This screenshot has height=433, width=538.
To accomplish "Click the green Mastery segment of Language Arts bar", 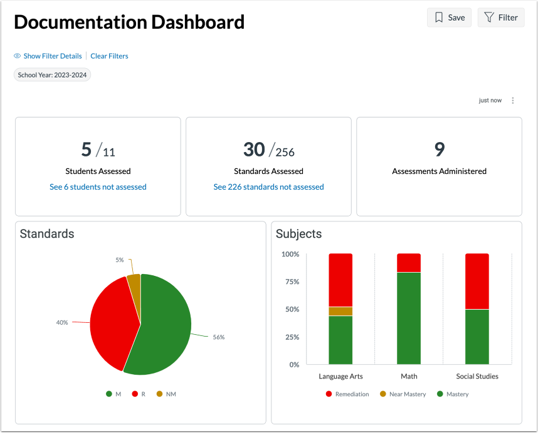I will point(340,340).
